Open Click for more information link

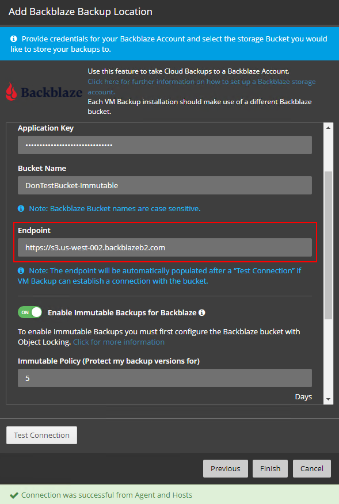119,342
